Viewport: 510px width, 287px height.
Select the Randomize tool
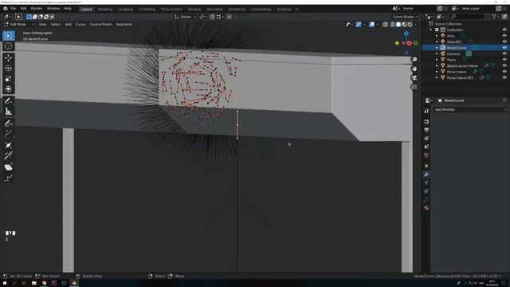[9, 178]
